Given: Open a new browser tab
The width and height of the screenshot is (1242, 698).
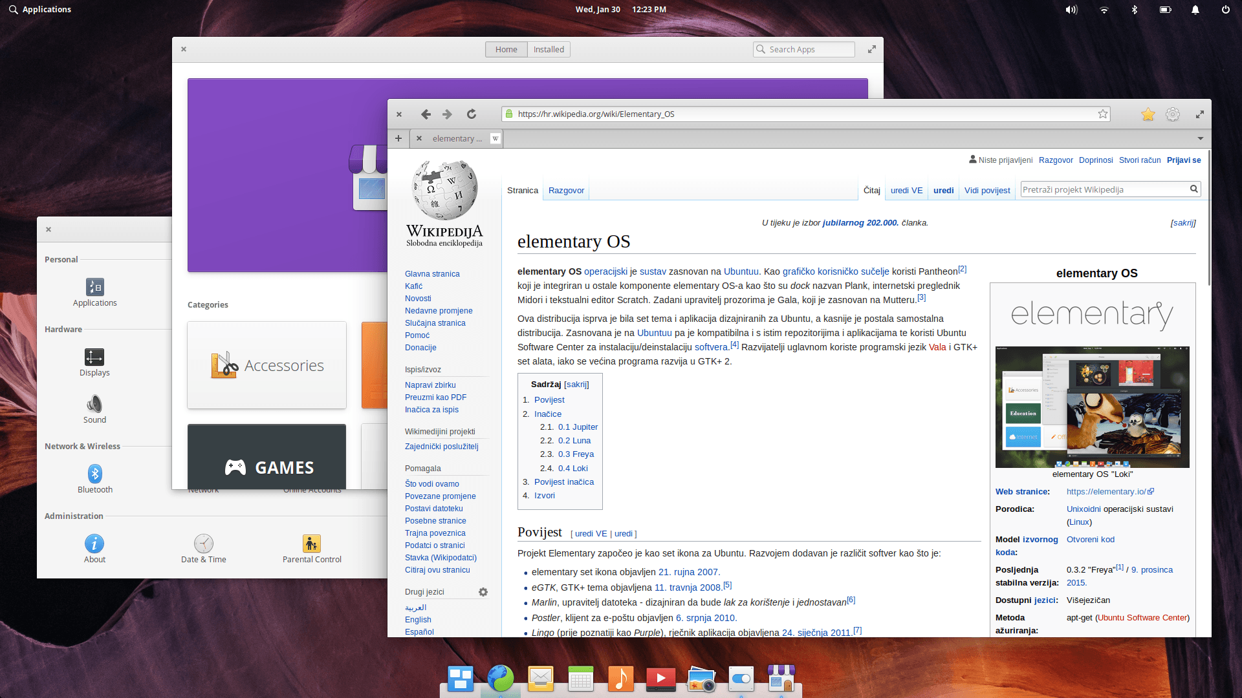Looking at the screenshot, I should pyautogui.click(x=398, y=138).
